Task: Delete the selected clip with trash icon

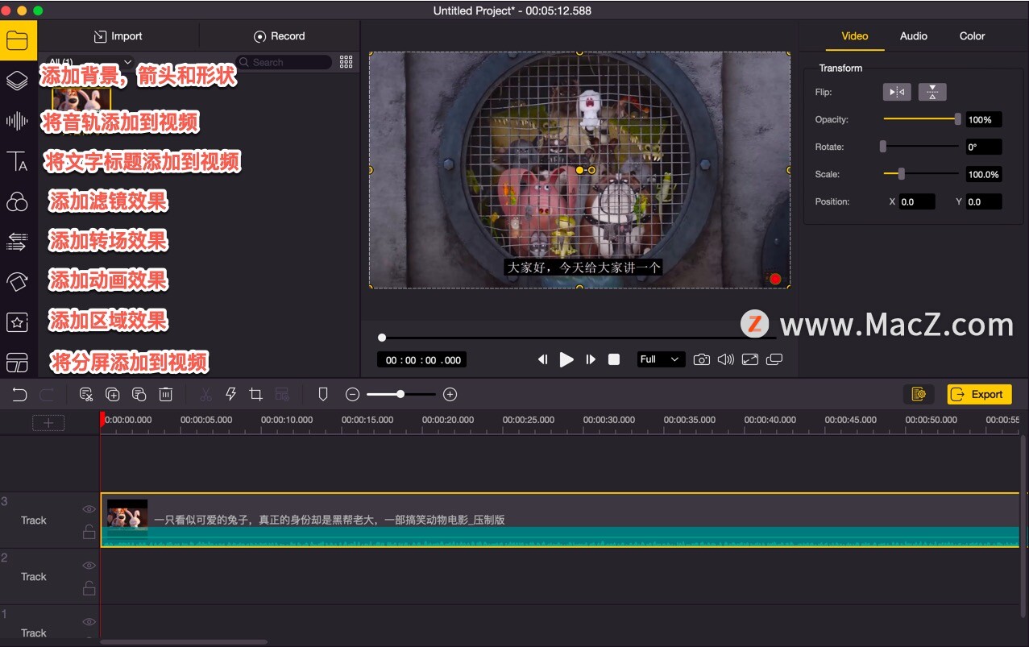Action: coord(165,394)
